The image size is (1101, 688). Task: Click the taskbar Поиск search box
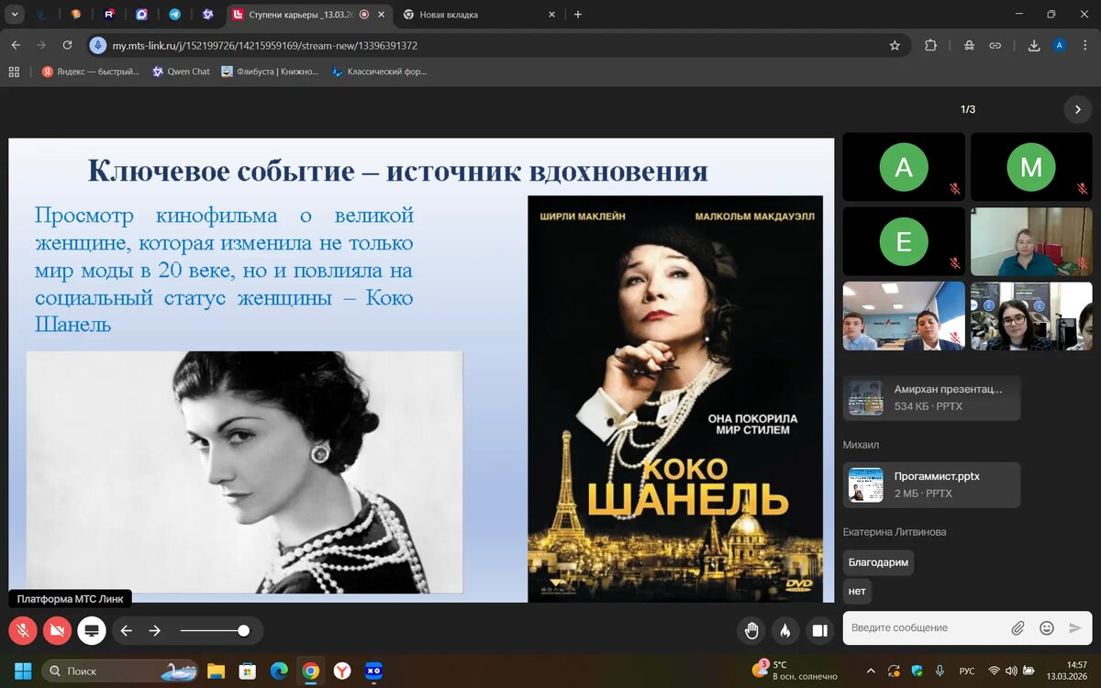coord(121,671)
